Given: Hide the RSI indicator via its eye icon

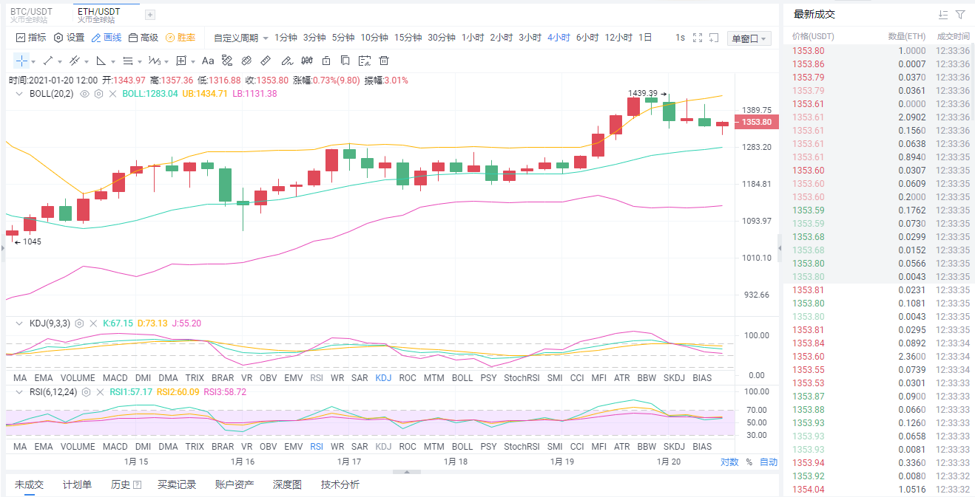Looking at the screenshot, I should coord(85,392).
